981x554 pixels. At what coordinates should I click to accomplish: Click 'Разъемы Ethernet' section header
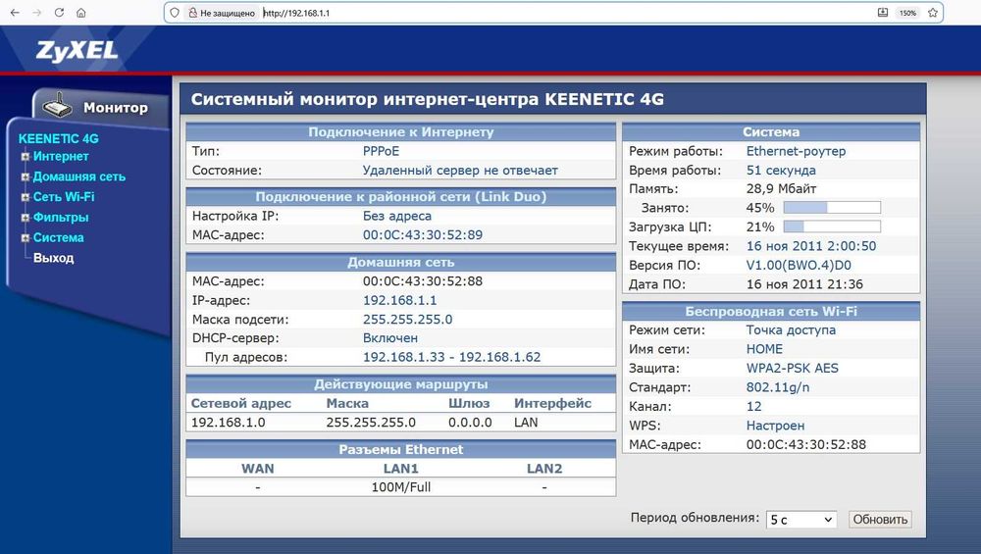401,450
